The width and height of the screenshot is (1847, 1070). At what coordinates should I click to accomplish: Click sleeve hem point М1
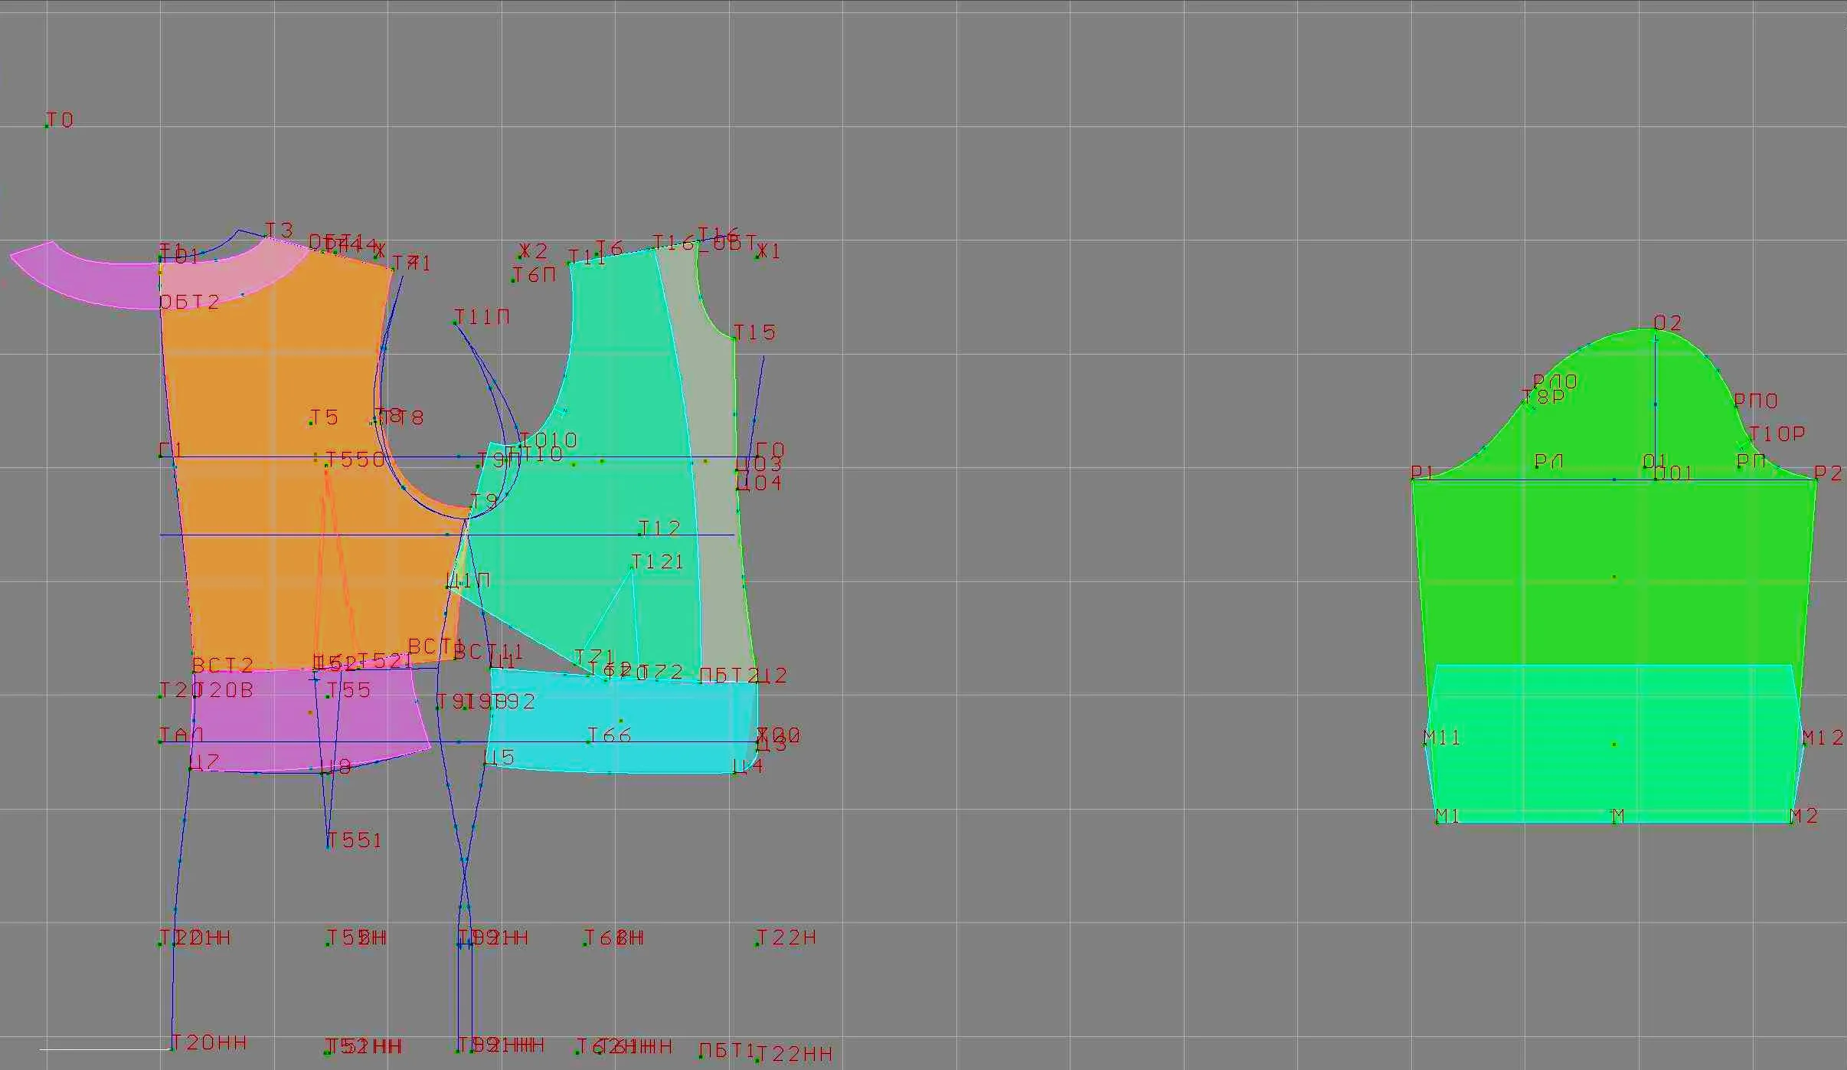tap(1447, 816)
